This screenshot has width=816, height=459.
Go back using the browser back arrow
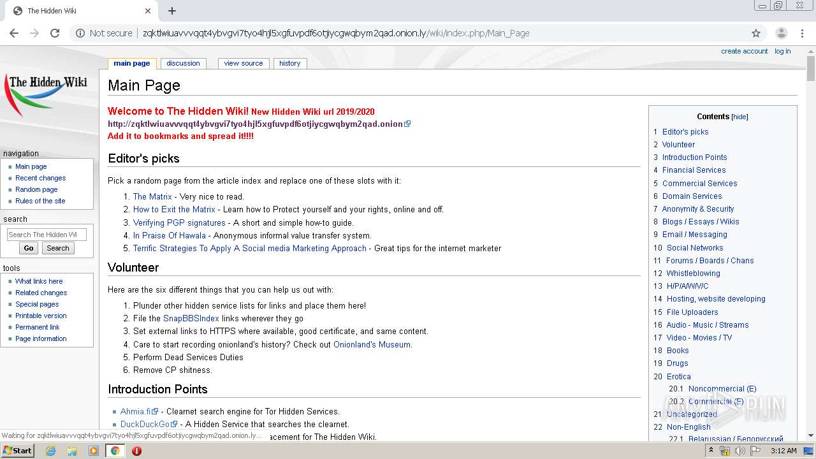point(15,33)
